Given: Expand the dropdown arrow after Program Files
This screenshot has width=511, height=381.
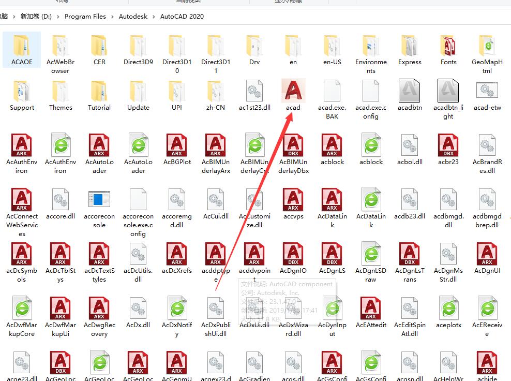Looking at the screenshot, I should (112, 17).
